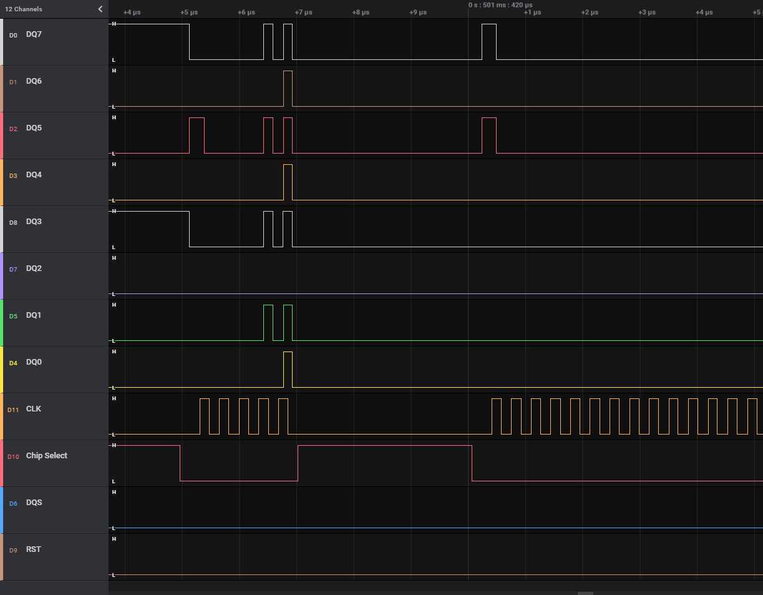Collapse the channel list sidebar
This screenshot has height=595, width=763.
[x=99, y=9]
